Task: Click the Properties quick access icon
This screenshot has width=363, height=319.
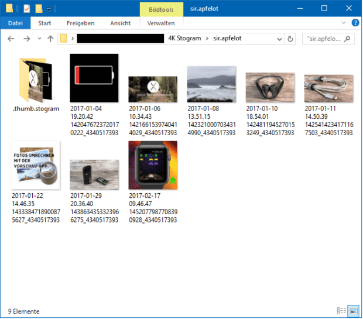Action: tap(26, 8)
